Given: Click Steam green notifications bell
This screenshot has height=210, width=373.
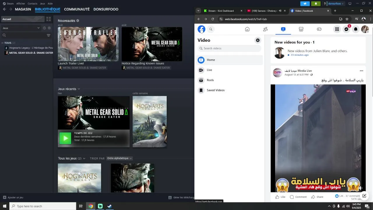Looking at the screenshot, I should (316, 3).
